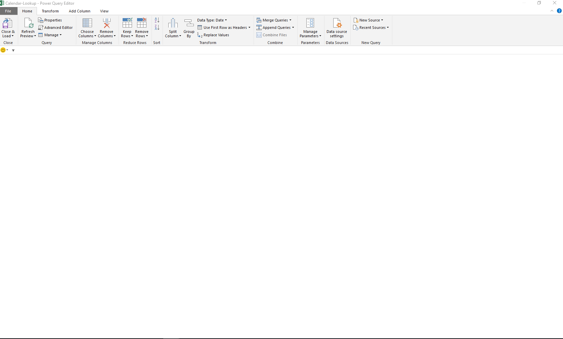The image size is (563, 339).
Task: Sort ascending A to Z
Action: 157,20
